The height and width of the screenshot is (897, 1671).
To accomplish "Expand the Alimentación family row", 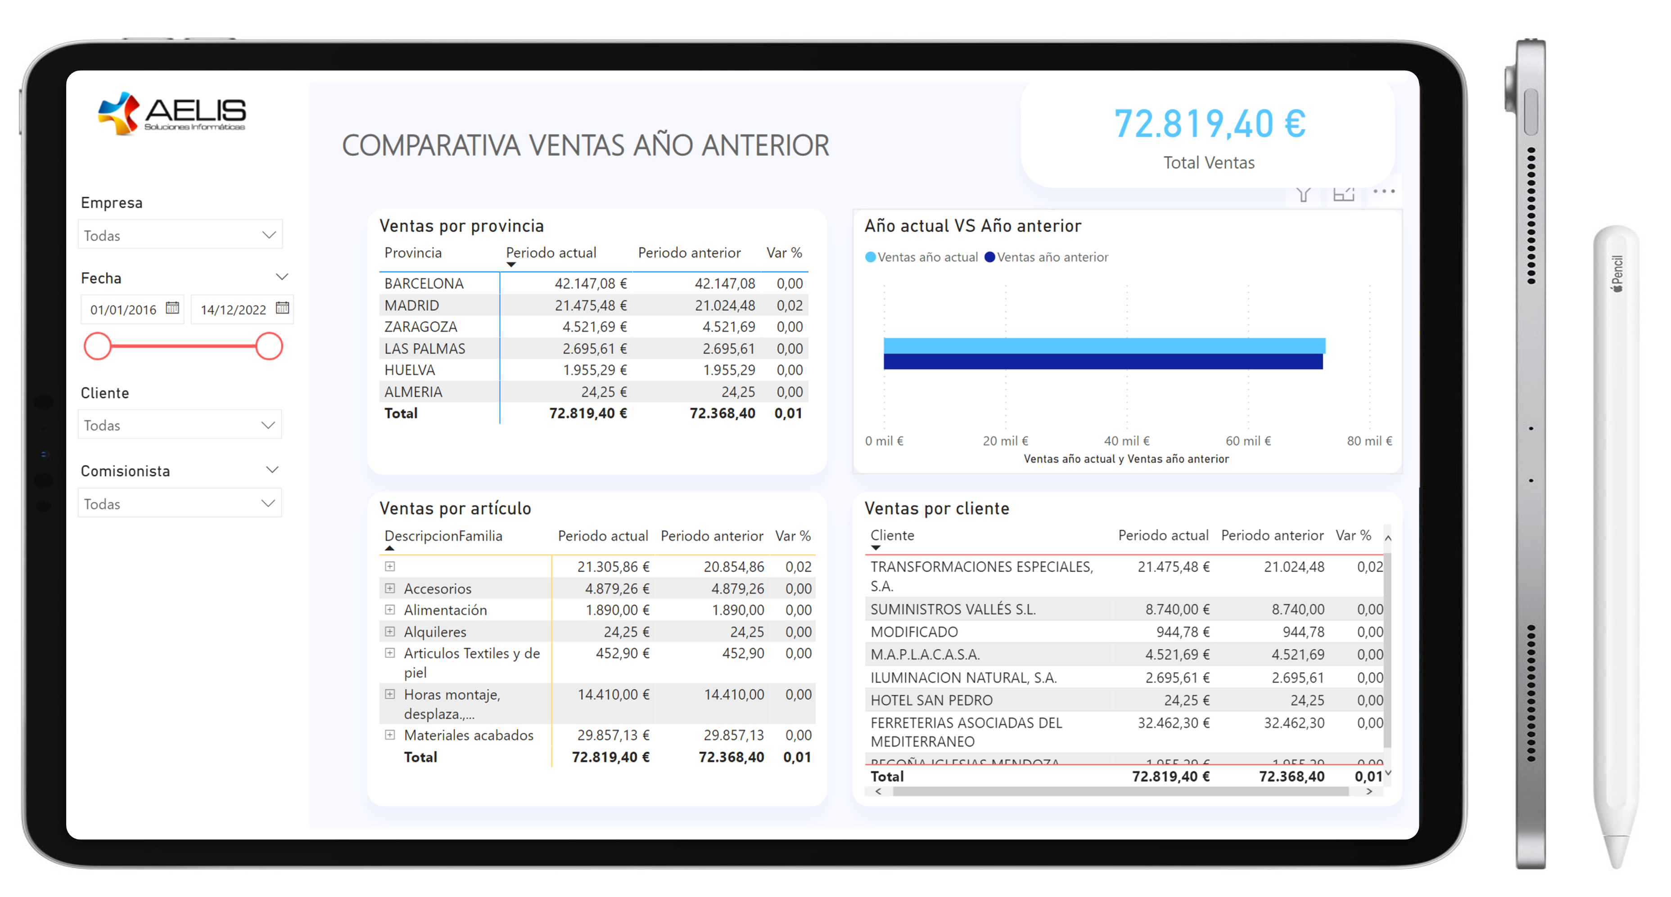I will [390, 609].
